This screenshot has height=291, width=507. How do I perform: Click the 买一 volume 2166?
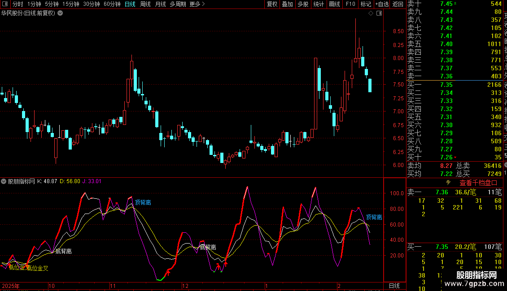click(494, 85)
